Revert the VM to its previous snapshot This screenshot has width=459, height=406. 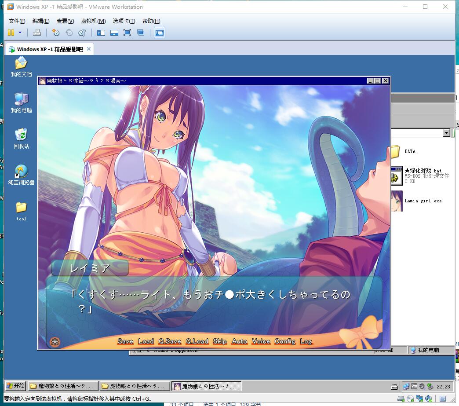coord(69,33)
